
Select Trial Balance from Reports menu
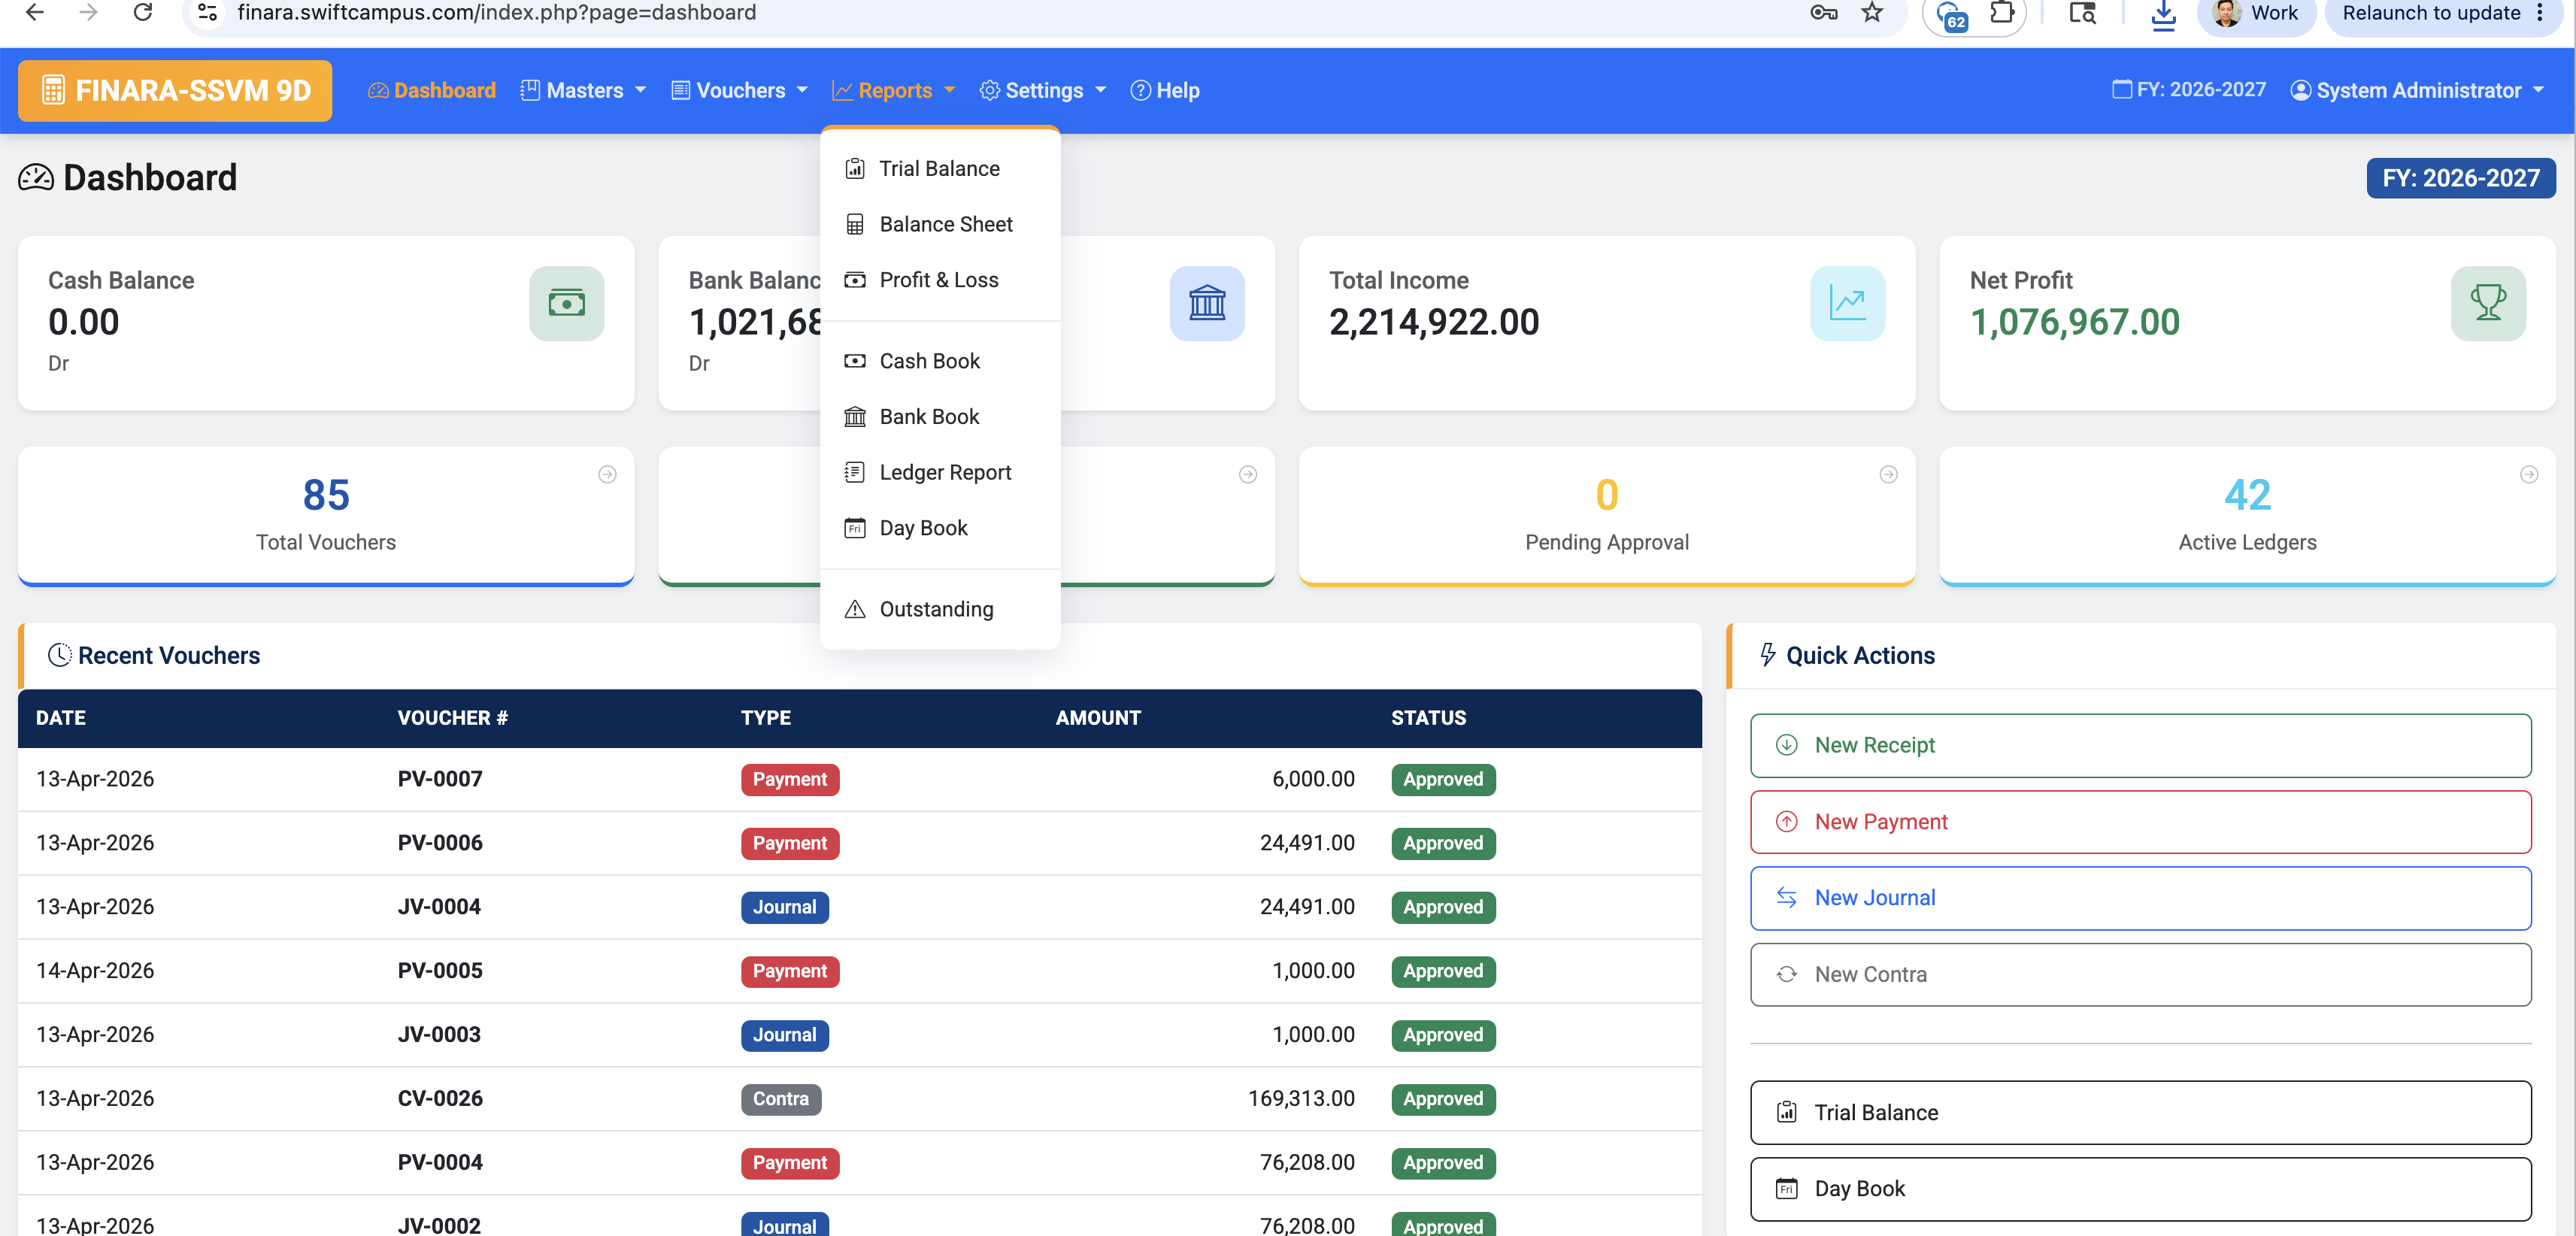[940, 168]
